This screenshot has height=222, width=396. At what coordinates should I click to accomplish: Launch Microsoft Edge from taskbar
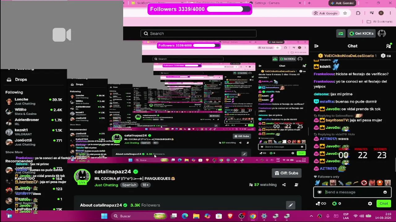click(185, 216)
